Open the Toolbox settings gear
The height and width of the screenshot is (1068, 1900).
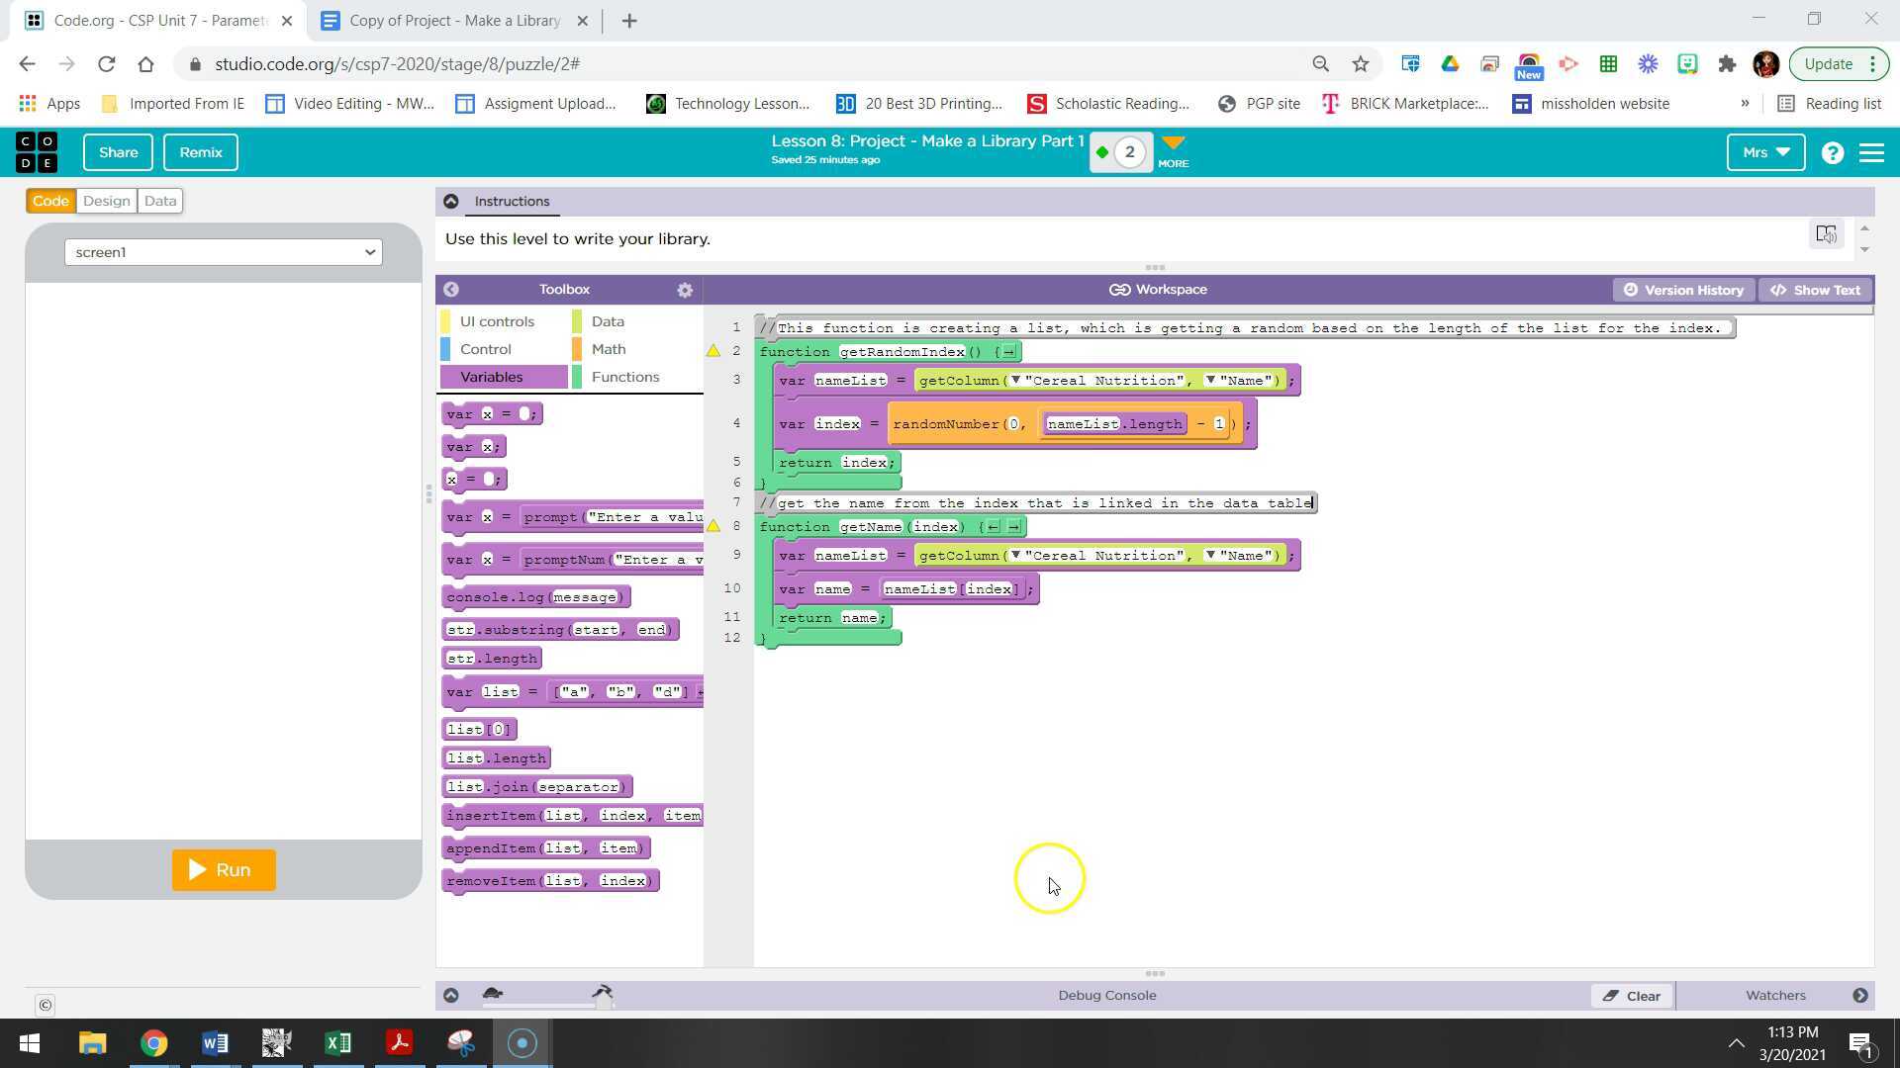tap(685, 290)
